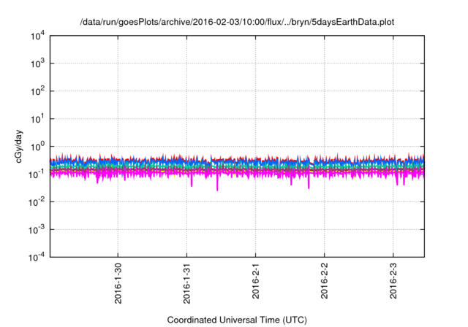Screen dimensions: 468x327
Task: Select the 2016-1-30 date tick label
Action: click(x=118, y=283)
